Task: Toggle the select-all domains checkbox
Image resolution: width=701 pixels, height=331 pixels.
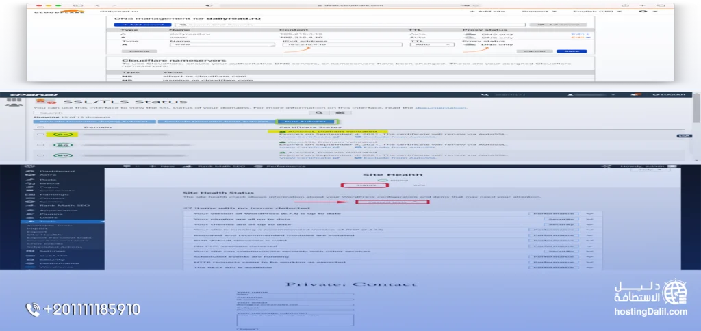Action: click(x=41, y=127)
